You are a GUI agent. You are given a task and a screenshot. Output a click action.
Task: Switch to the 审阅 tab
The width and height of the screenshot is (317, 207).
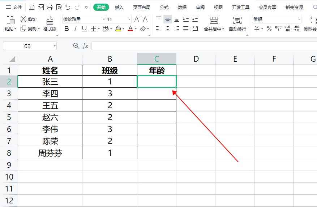200,8
